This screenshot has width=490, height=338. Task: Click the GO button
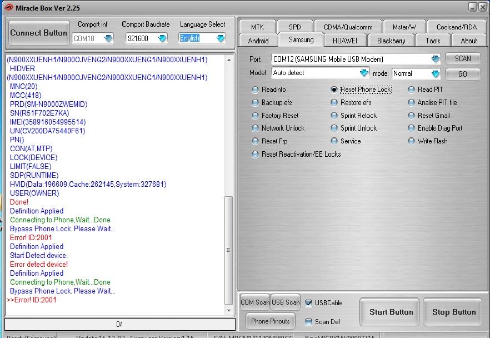[x=463, y=74]
